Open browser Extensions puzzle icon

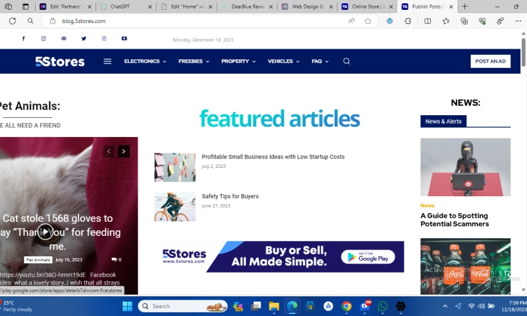(408, 21)
